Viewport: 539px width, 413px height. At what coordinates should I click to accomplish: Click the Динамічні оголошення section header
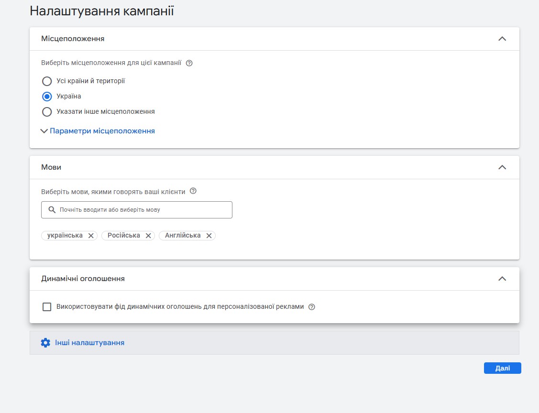[83, 279]
